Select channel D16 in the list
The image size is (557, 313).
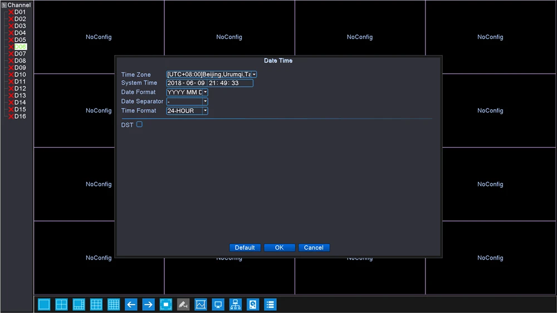[20, 116]
